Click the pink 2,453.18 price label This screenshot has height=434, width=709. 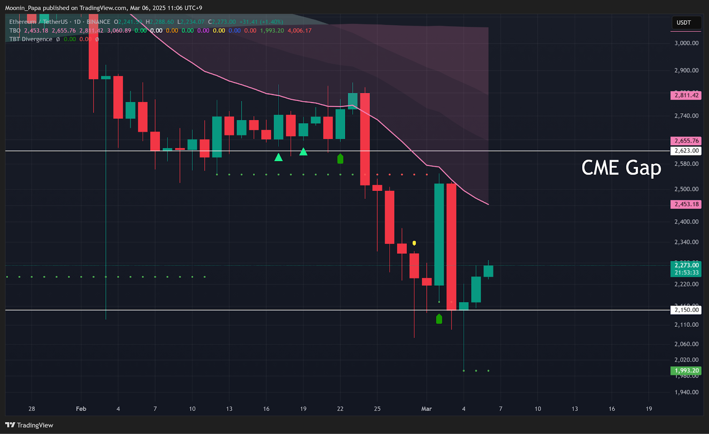(686, 204)
